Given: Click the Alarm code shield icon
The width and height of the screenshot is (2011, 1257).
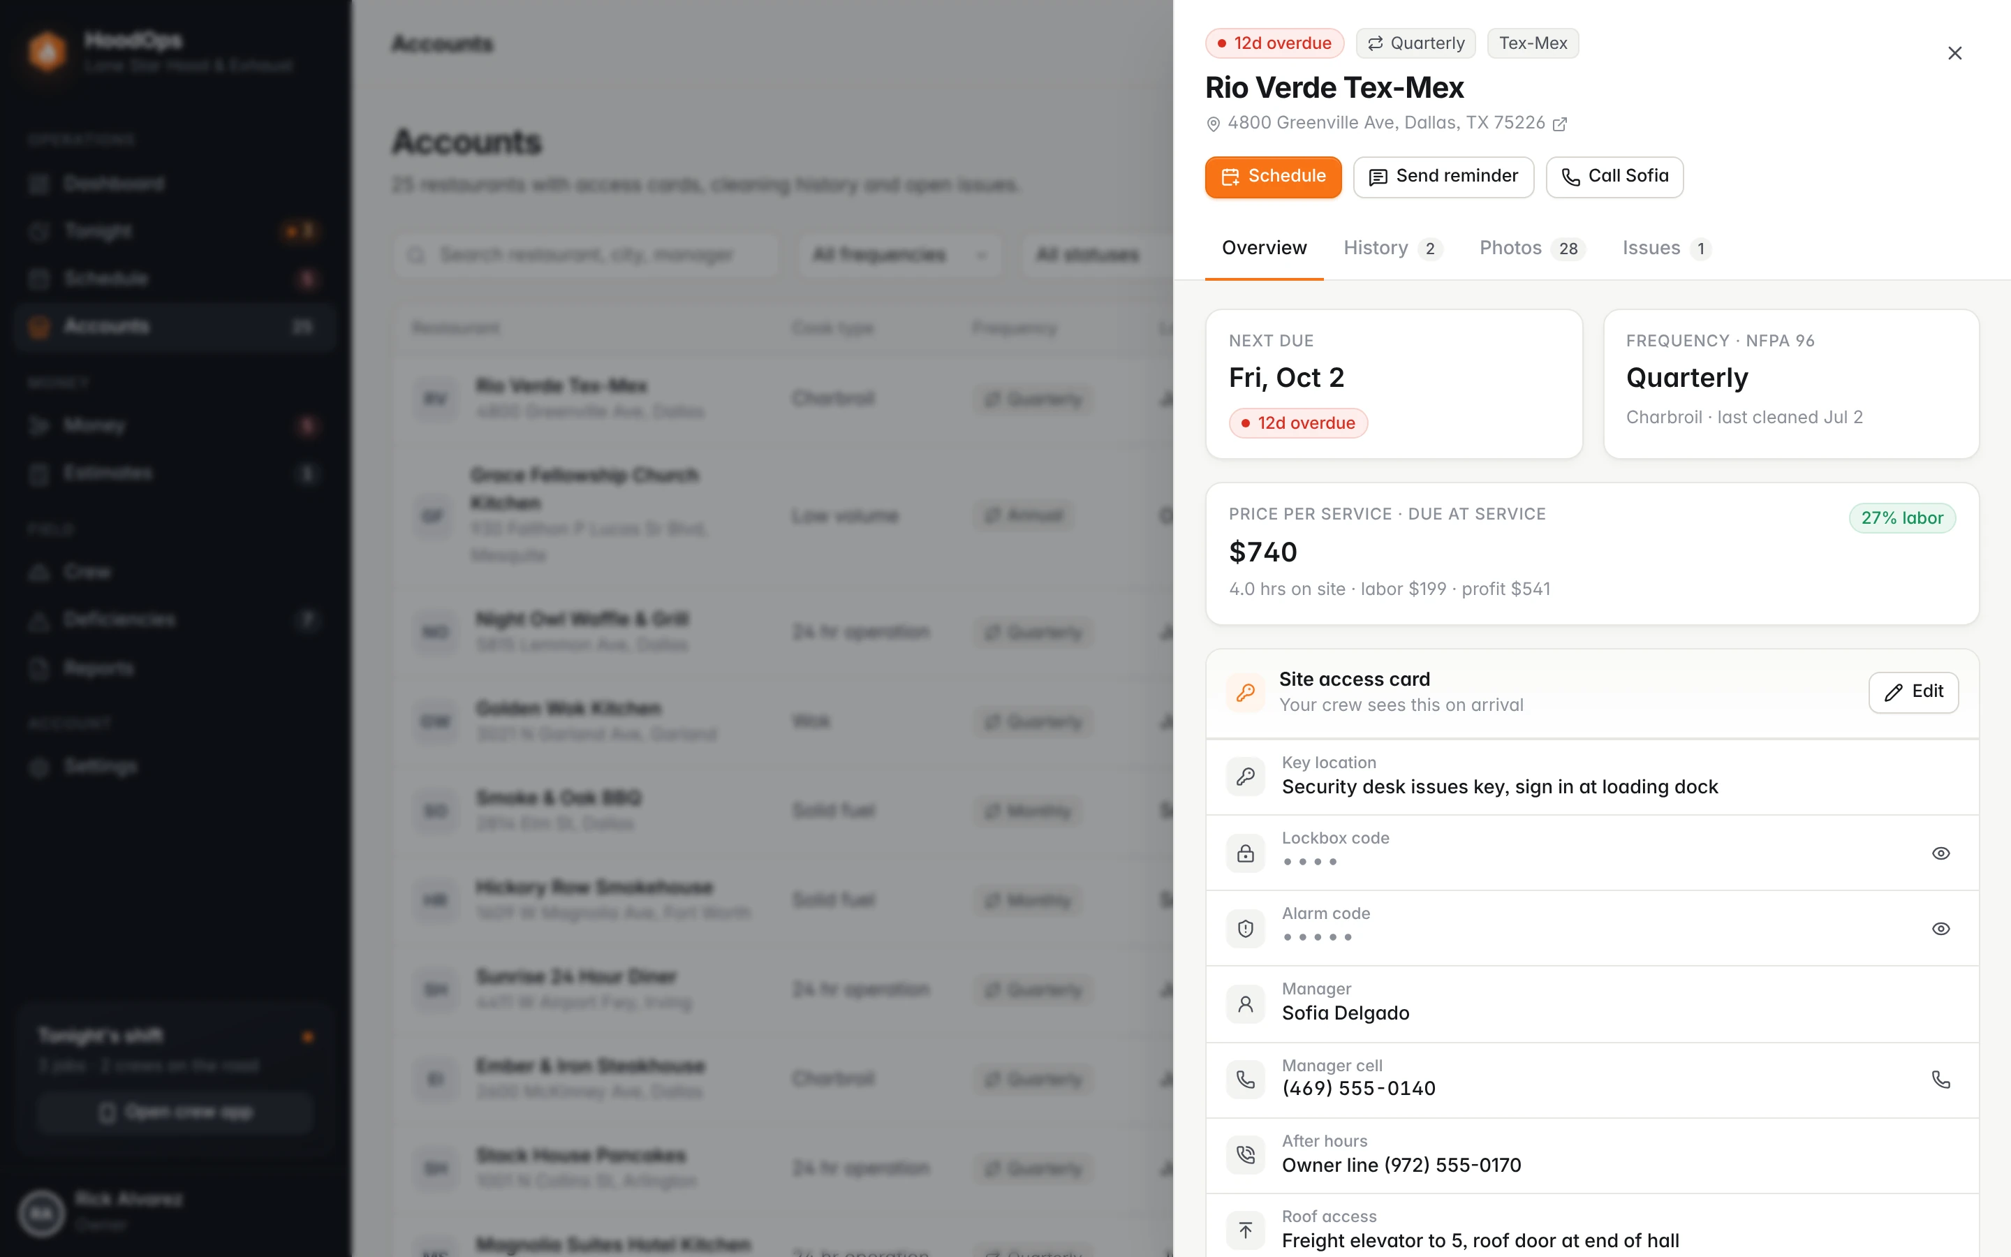Looking at the screenshot, I should pyautogui.click(x=1245, y=929).
